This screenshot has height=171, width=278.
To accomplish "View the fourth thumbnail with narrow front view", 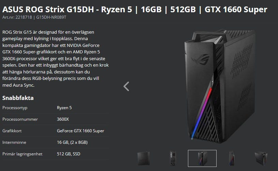I will (x=232, y=158).
